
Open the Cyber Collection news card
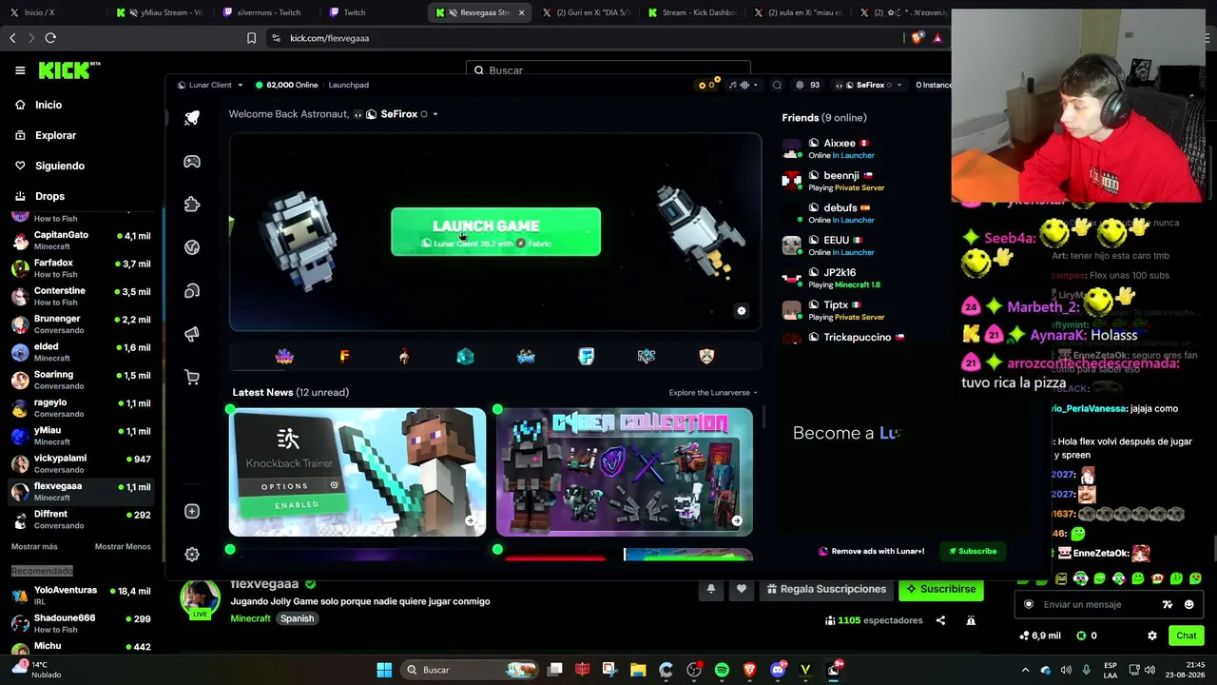(625, 472)
